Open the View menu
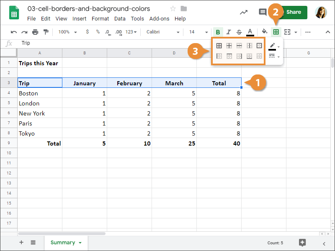The width and height of the screenshot is (335, 251). click(61, 19)
